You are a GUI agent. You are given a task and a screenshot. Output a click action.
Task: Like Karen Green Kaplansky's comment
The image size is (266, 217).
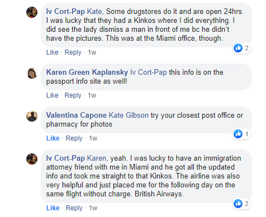tap(53, 95)
